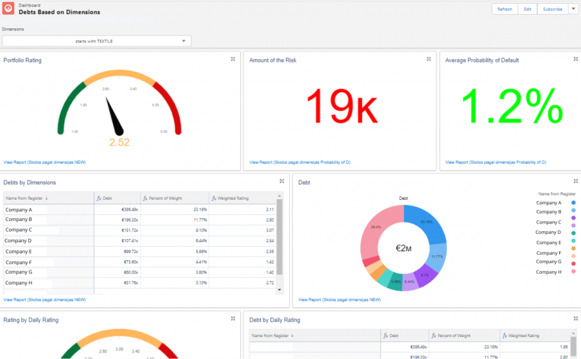Open View Report link under Portfolio Rating
The height and width of the screenshot is (359, 581).
click(45, 162)
